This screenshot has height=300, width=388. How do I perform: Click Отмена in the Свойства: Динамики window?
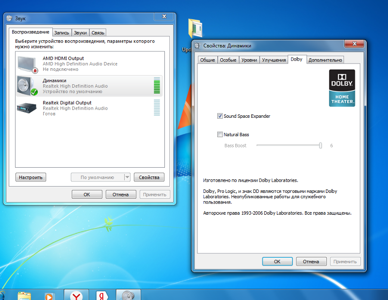[x=311, y=261]
